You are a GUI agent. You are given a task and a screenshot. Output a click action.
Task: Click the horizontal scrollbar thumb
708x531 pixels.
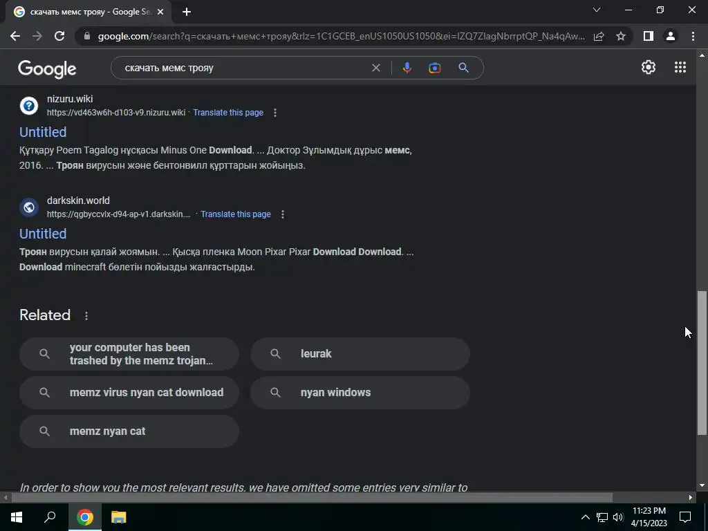(312, 498)
